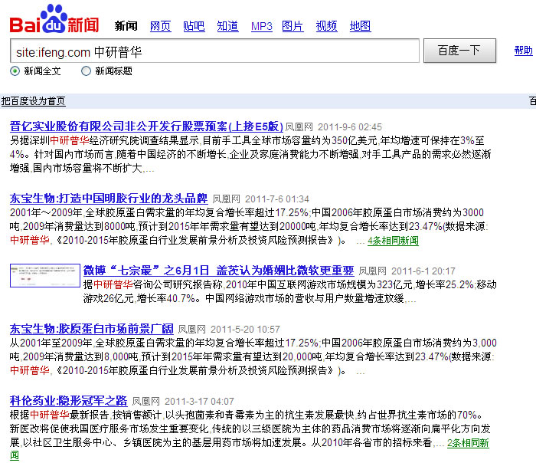Go to the MP3 search tab
Screen dimensions: 536x463
(262, 26)
